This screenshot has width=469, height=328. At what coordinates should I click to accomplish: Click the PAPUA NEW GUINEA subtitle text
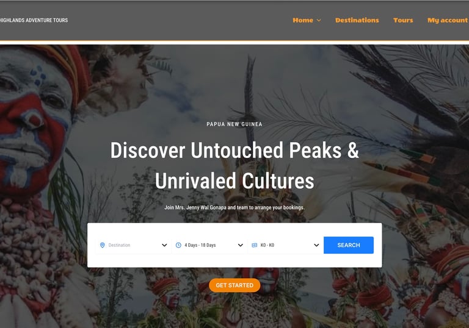tap(234, 124)
